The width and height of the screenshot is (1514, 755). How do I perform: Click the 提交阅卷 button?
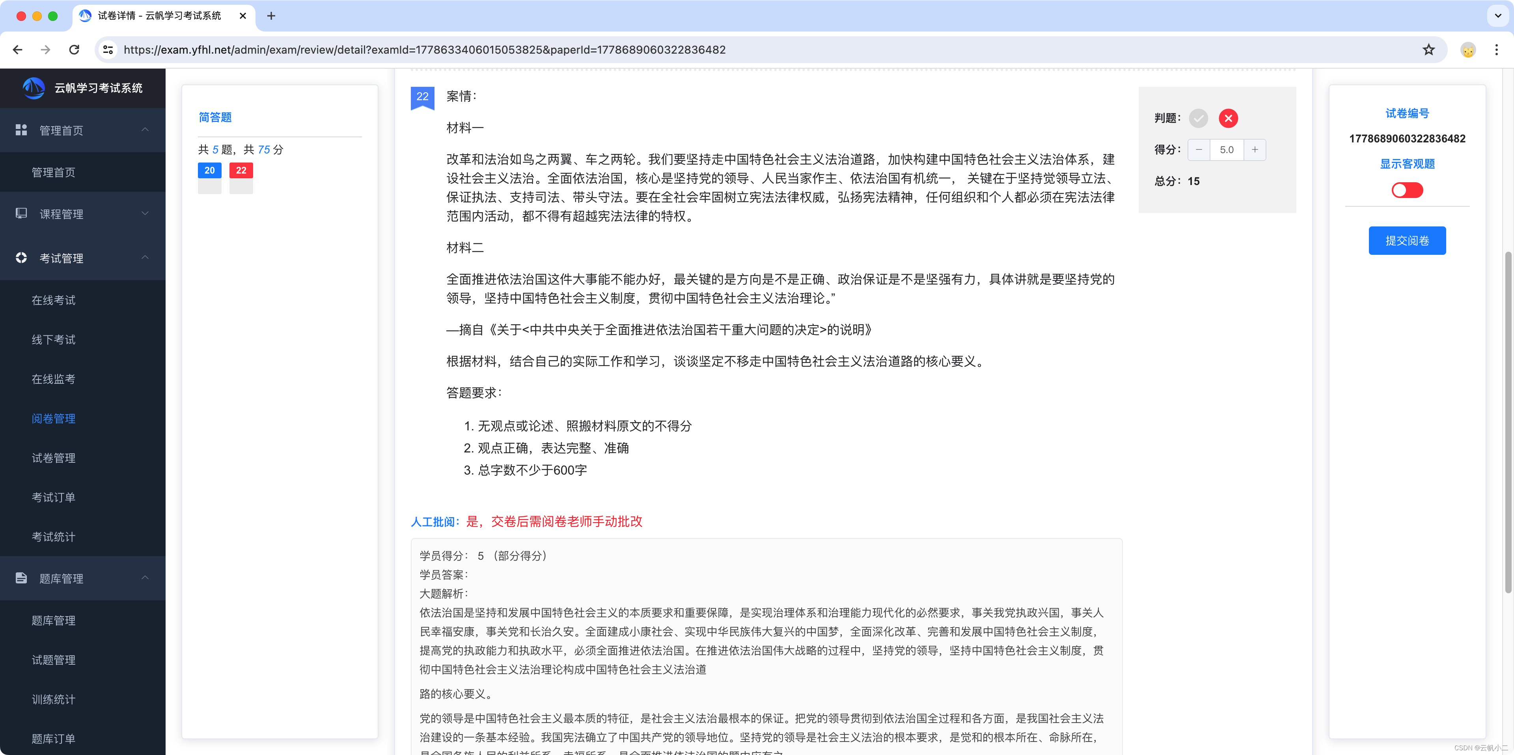pyautogui.click(x=1407, y=241)
